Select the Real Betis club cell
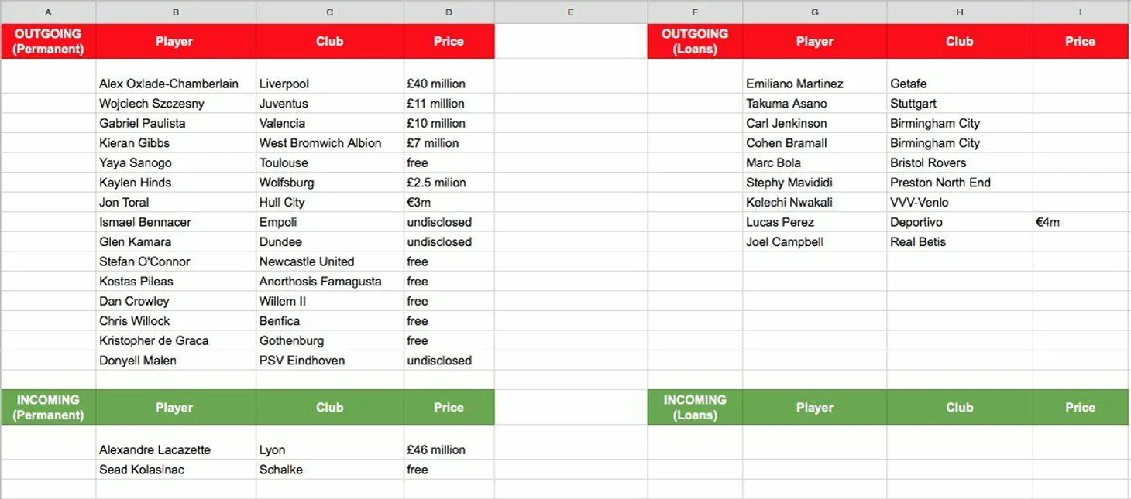Viewport: 1131px width, 499px height. (918, 242)
